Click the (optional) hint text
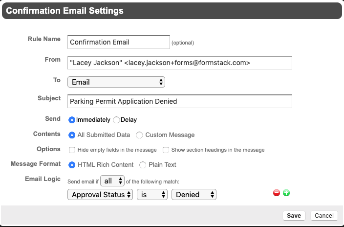This screenshot has width=344, height=227. pyautogui.click(x=183, y=43)
